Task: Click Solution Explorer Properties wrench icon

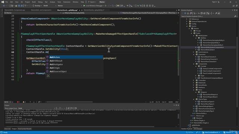Action: click(x=216, y=13)
